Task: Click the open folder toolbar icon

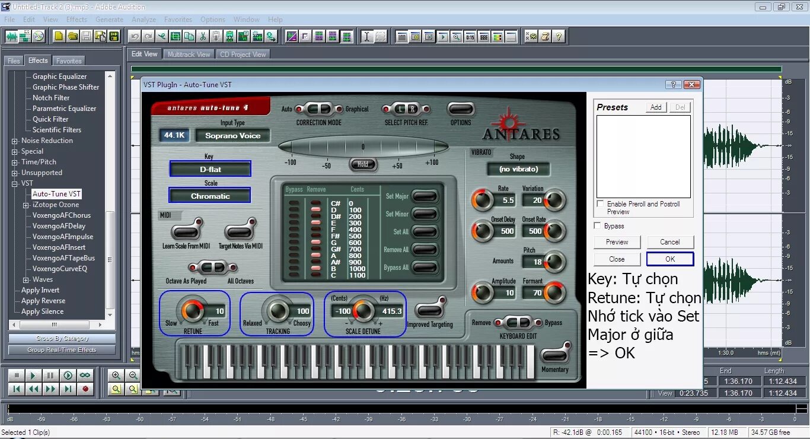Action: click(x=72, y=36)
